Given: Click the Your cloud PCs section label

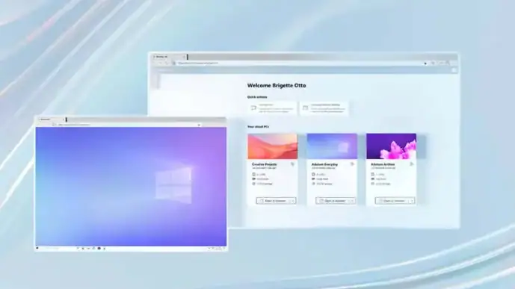Looking at the screenshot, I should [x=258, y=127].
